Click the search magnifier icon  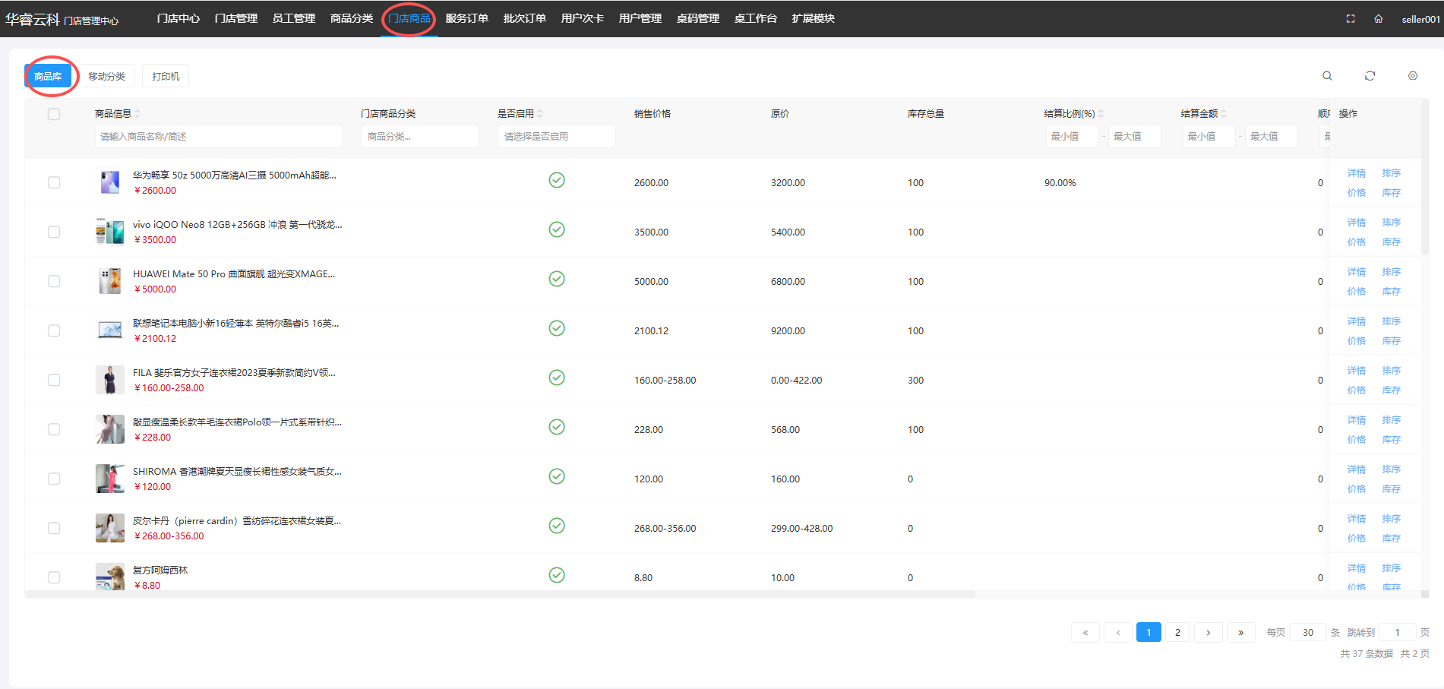pyautogui.click(x=1327, y=76)
